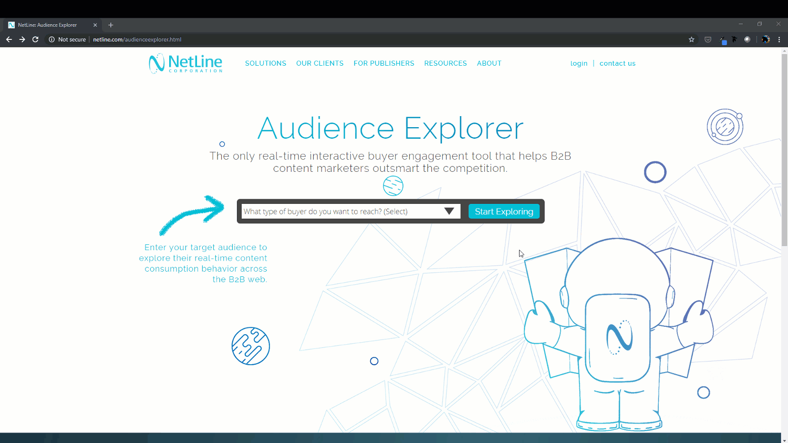Viewport: 788px width, 443px height.
Task: Open the ABOUT menu
Action: pyautogui.click(x=489, y=63)
